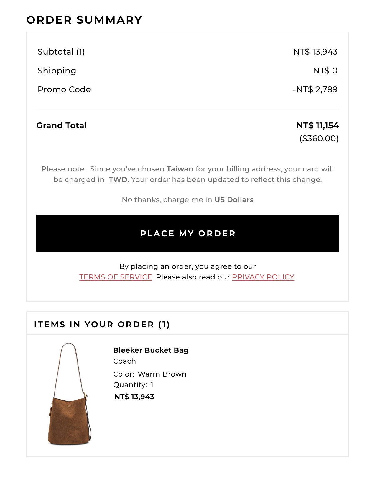Click the Place My Order button

pyautogui.click(x=187, y=233)
